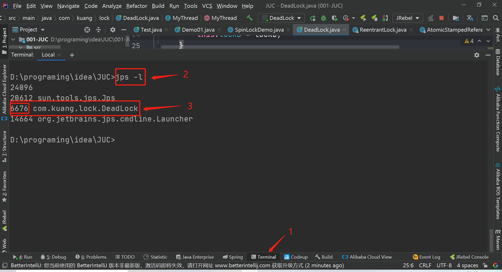Collapse the 001-JUC project tree node
Screen dimensions: 502x272
(13, 40)
